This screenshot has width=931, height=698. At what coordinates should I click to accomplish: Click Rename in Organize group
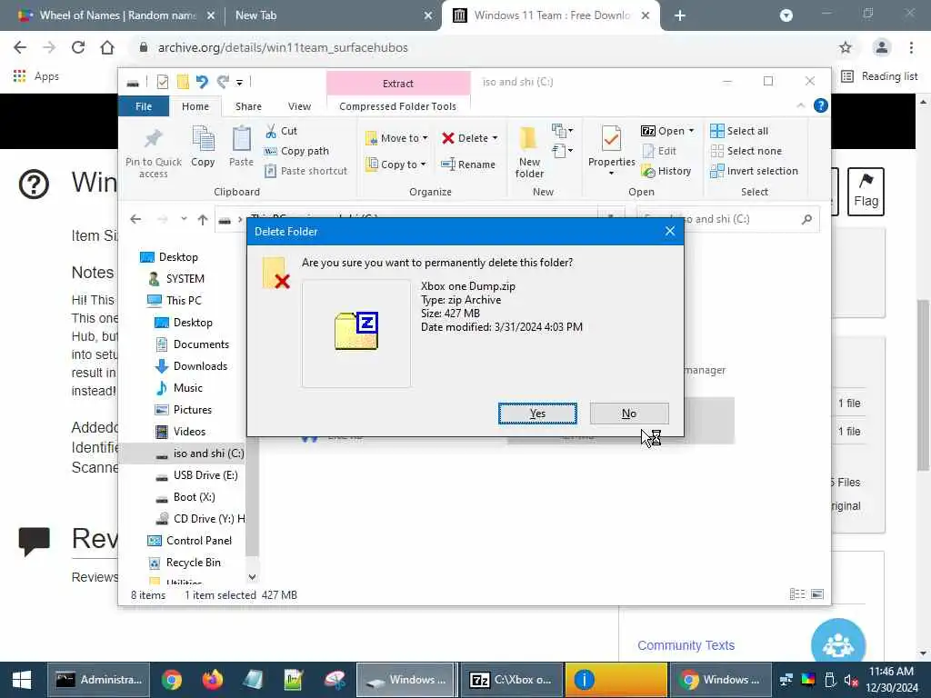click(x=468, y=165)
